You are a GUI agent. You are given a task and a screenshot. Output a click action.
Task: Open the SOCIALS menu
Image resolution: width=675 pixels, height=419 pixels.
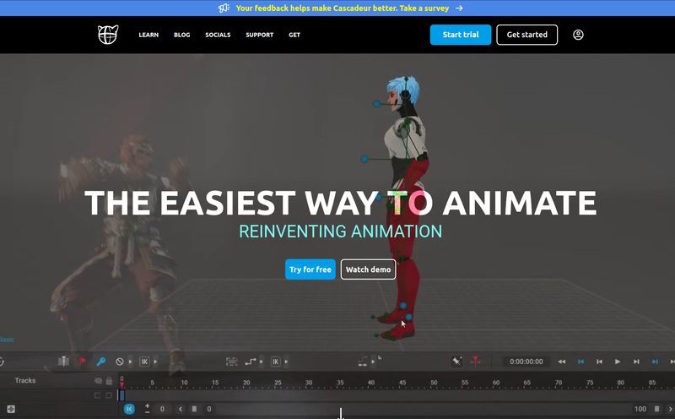pyautogui.click(x=218, y=35)
